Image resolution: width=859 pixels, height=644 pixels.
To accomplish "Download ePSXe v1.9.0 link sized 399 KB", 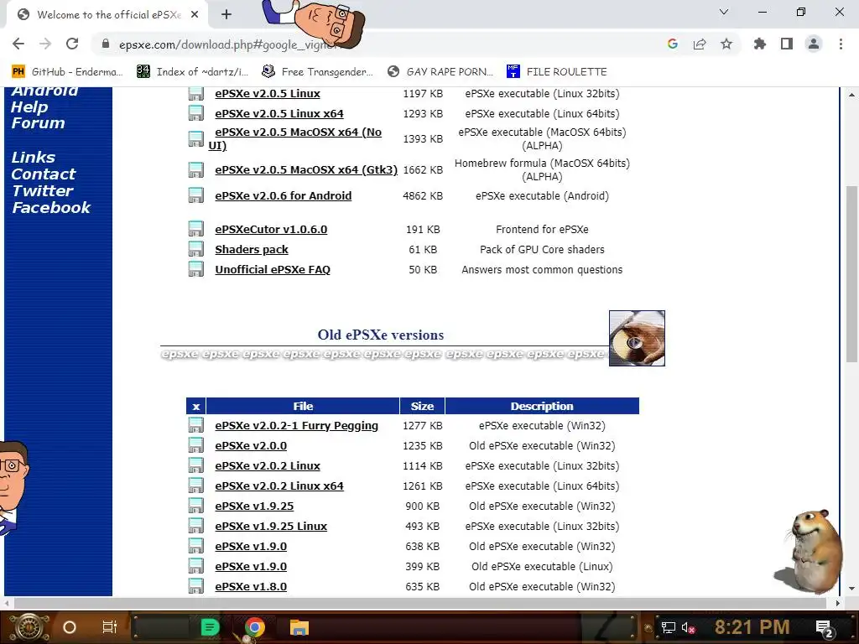I will coord(251,566).
